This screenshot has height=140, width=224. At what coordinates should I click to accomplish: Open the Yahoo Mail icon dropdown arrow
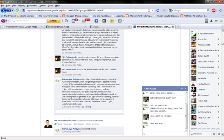point(80,21)
